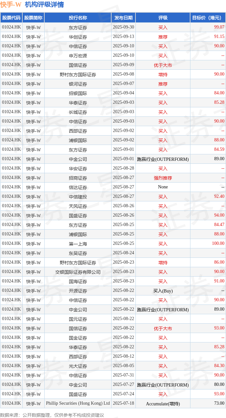Click date 2025-09-13

124,37
